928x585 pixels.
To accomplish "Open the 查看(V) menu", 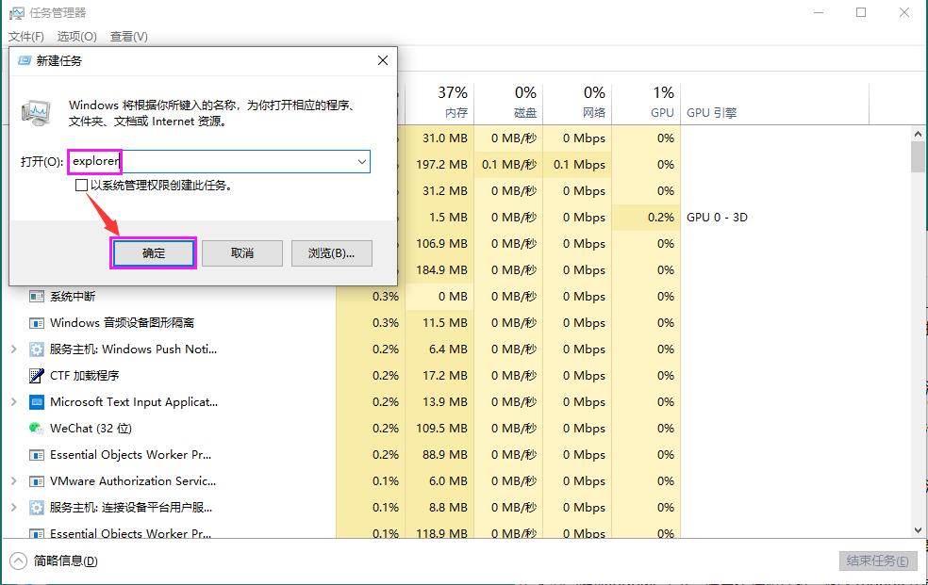I will [129, 37].
